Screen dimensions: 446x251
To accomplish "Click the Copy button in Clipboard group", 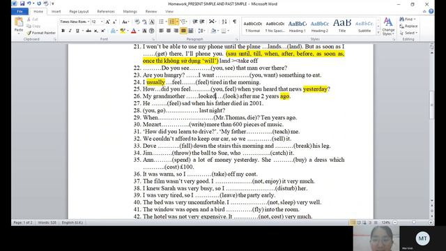I will pyautogui.click(x=33, y=26).
